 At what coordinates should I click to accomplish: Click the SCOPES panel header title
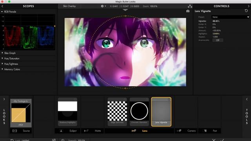pyautogui.click(x=28, y=6)
